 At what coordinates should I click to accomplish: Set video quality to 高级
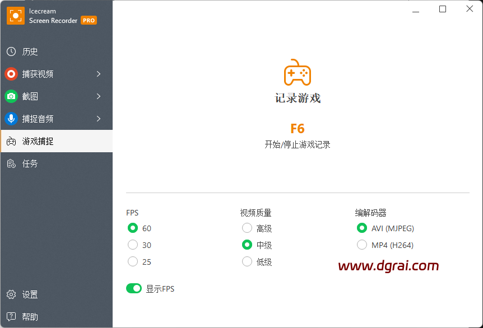point(247,228)
